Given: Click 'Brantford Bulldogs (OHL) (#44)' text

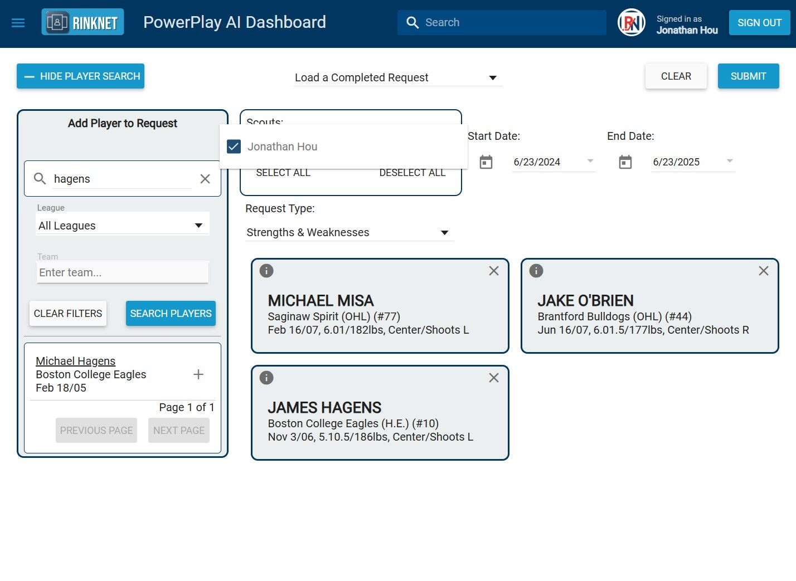Looking at the screenshot, I should (x=615, y=316).
